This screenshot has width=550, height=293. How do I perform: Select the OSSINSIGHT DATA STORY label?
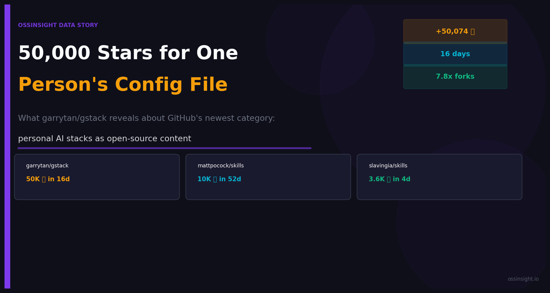click(x=58, y=25)
